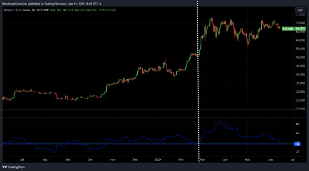
Task: Click the Mar label on time axis
Action: tap(202, 160)
